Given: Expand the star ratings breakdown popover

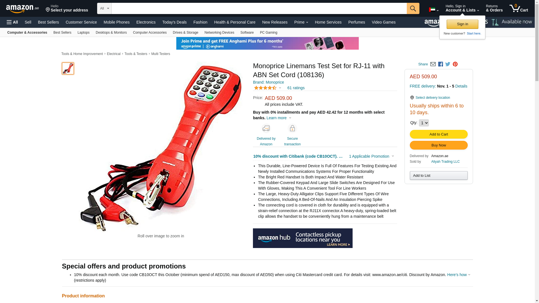Looking at the screenshot, I should coord(268,88).
